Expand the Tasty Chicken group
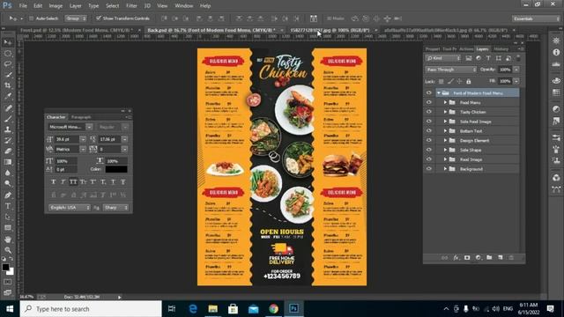The height and width of the screenshot is (317, 564). 445,112
